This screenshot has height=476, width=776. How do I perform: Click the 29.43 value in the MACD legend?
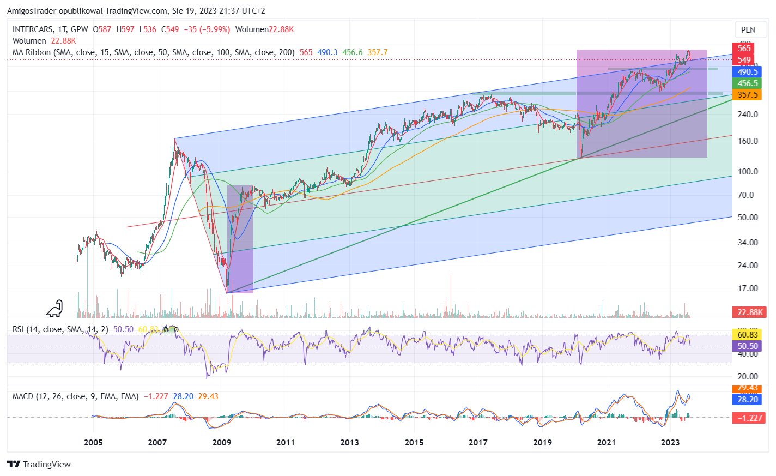point(208,396)
